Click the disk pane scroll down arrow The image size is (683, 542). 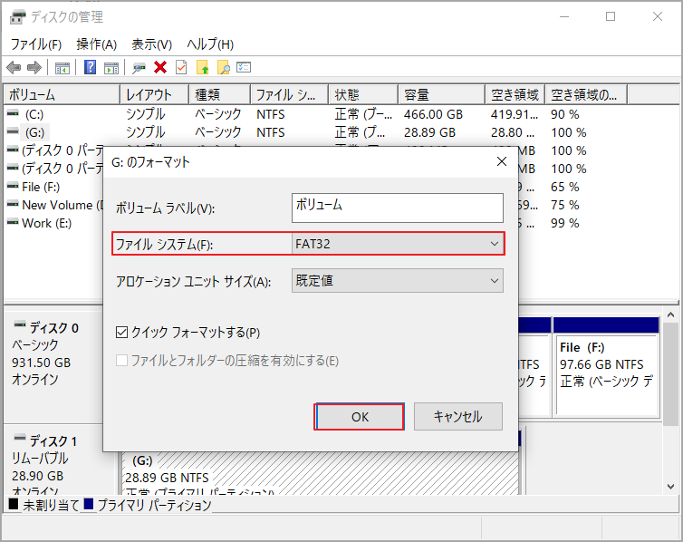(670, 487)
